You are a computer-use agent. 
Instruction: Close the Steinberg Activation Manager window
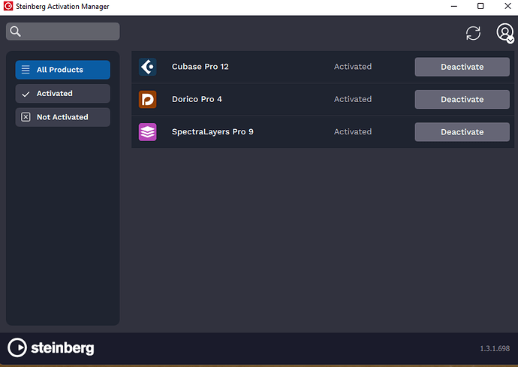pyautogui.click(x=507, y=6)
